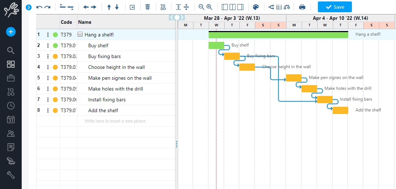Image resolution: width=396 pixels, height=189 pixels.
Task: Expand the sidebar with the blue arrow
Action: point(29,7)
